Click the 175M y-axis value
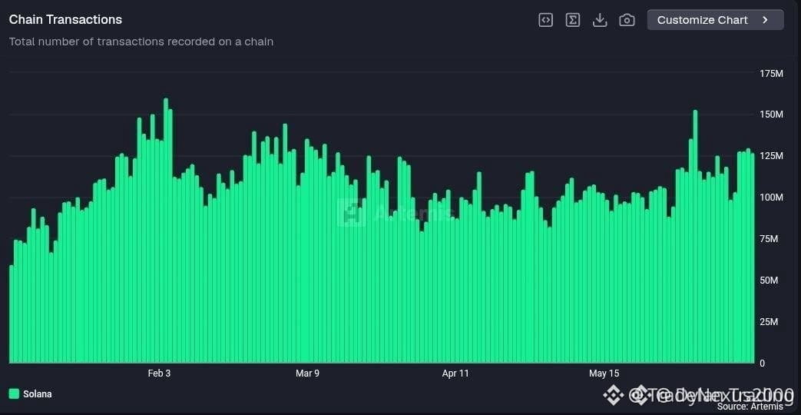 (771, 74)
